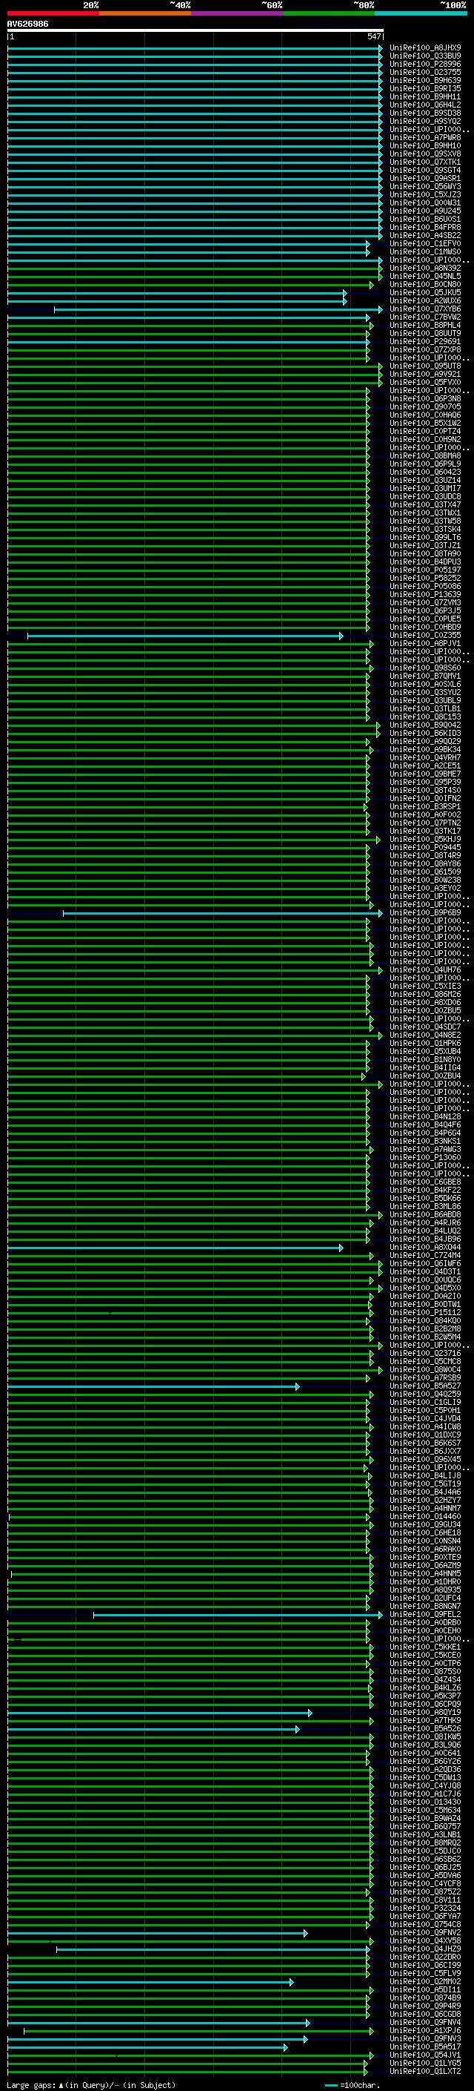Screen dimensions: 474x2091
Task: Select the UniRef100_C1EFV0 label
Action: pyautogui.click(x=425, y=243)
